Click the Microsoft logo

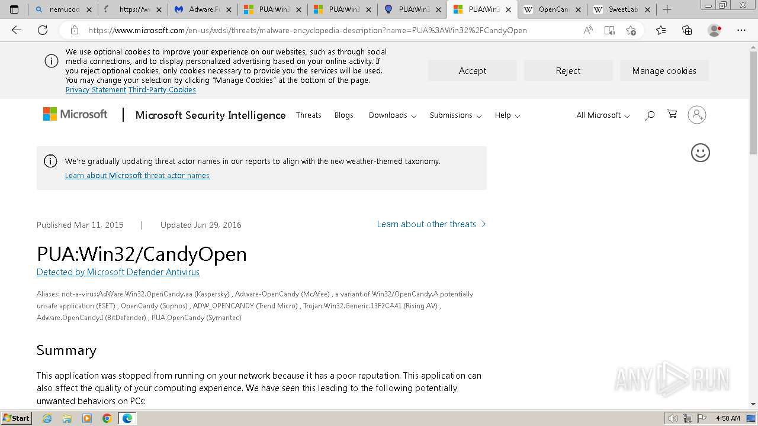click(x=75, y=114)
